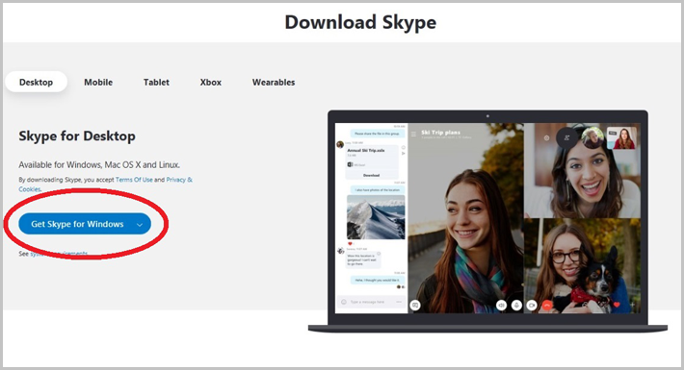The height and width of the screenshot is (370, 684).
Task: Open the Desktop tab
Action: [x=36, y=82]
